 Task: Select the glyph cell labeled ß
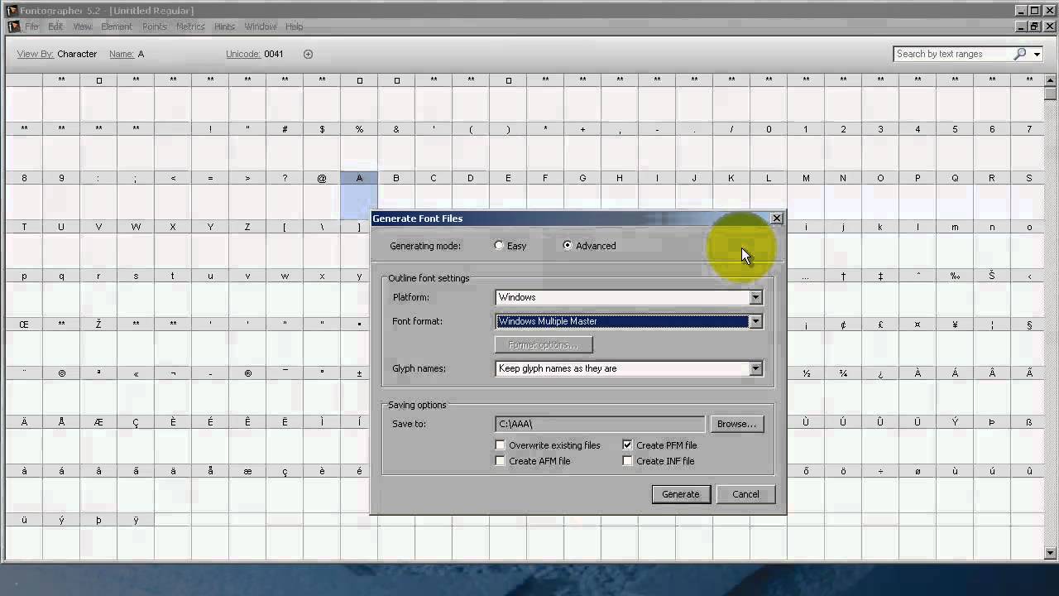point(1029,440)
